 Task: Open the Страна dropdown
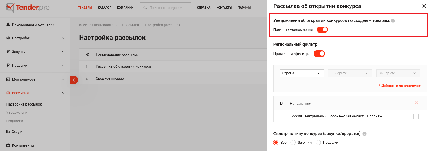point(302,73)
